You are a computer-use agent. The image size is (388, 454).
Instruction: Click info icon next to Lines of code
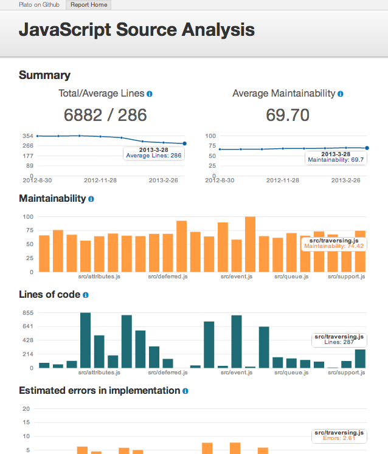86,295
